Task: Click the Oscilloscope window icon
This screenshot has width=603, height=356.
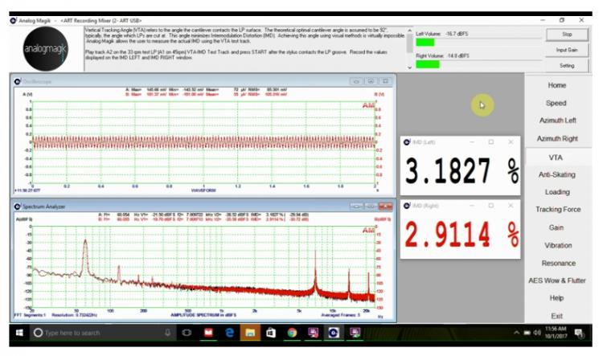Action: point(18,81)
